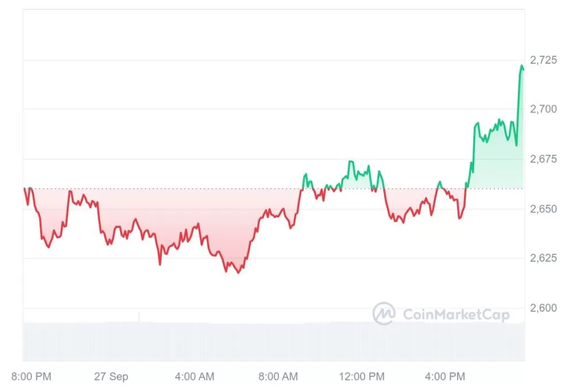
Task: Select the 2,675 price axis label
Action: (543, 159)
